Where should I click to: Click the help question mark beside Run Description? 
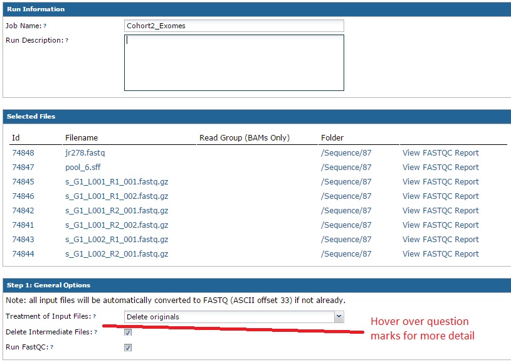(x=66, y=41)
